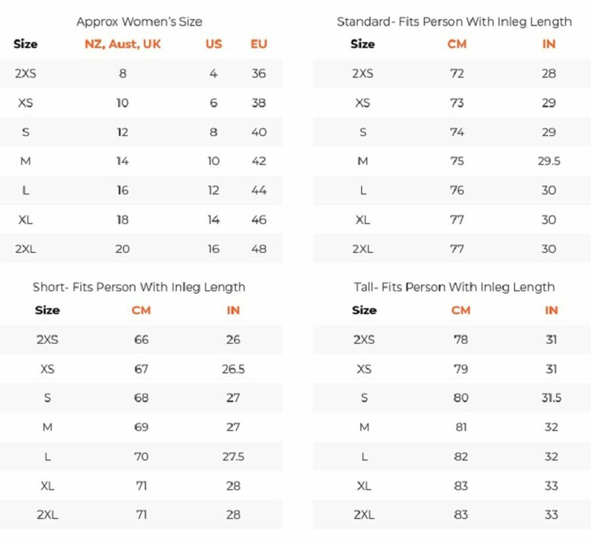This screenshot has height=541, width=591.
Task: Click the Short inleg length table title
Action: coord(139,288)
